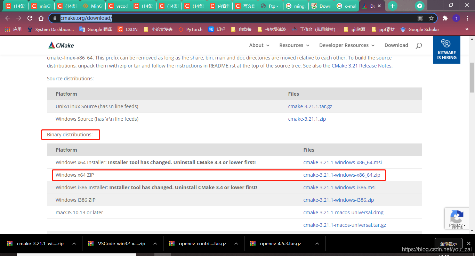This screenshot has height=256, width=475.
Task: Open the Download nav item
Action: click(x=396, y=45)
